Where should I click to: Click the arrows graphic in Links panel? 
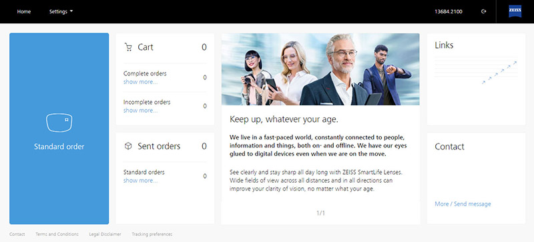coord(499,73)
